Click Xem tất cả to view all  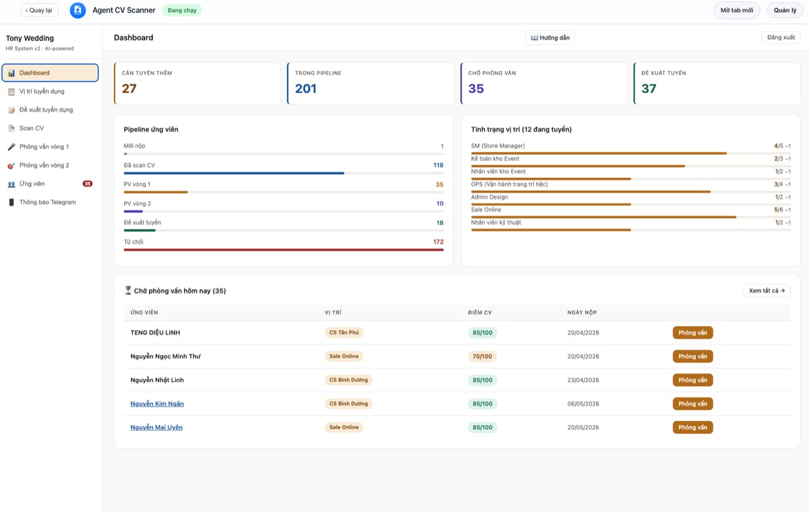pyautogui.click(x=767, y=291)
